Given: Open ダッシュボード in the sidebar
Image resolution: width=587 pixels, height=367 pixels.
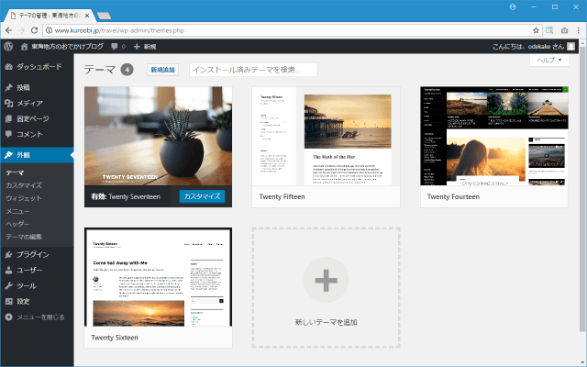Looking at the screenshot, I should point(39,67).
